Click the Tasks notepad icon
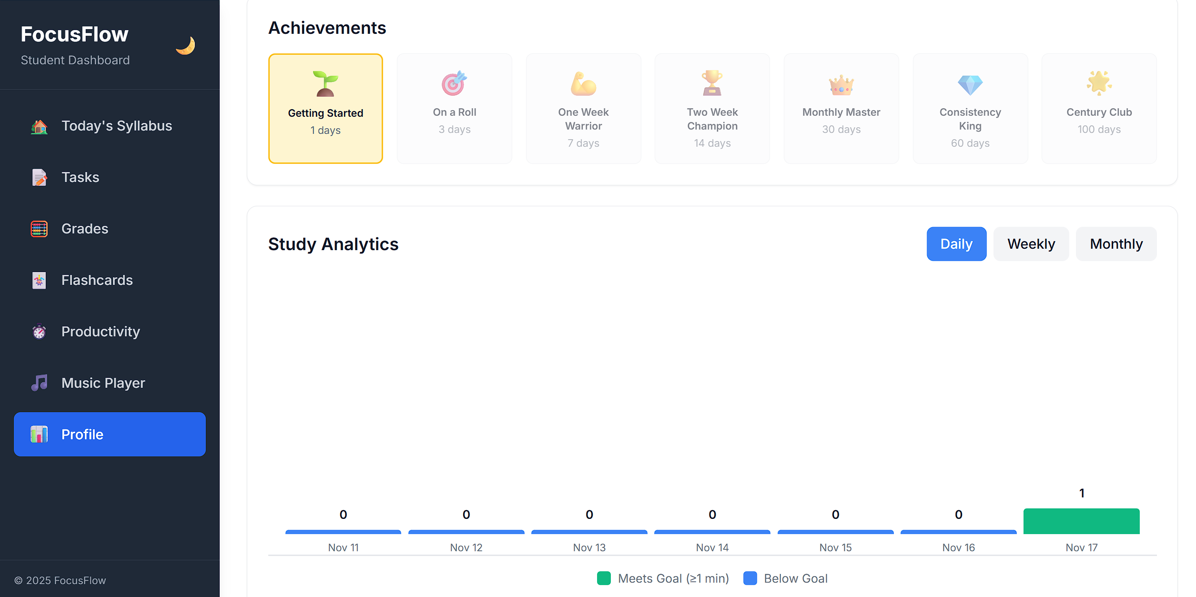 (39, 178)
